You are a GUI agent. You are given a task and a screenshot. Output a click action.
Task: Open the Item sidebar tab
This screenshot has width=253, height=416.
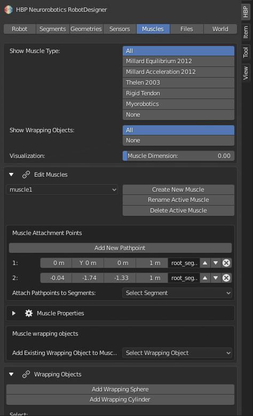coord(246,32)
